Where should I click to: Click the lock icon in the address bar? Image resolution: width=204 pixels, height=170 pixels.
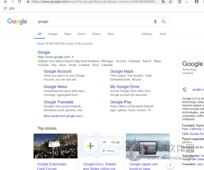28,2
